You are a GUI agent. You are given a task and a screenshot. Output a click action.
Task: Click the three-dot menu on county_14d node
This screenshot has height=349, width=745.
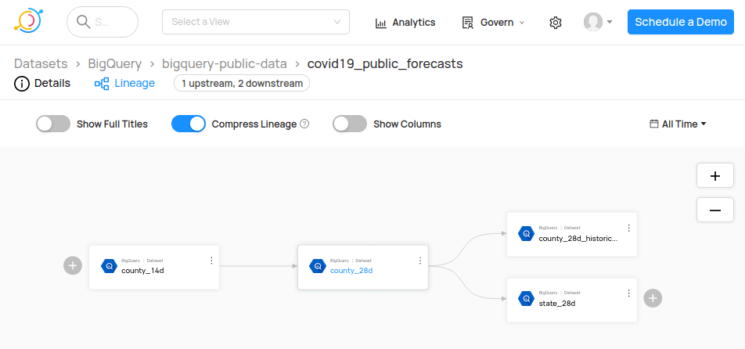[211, 261]
